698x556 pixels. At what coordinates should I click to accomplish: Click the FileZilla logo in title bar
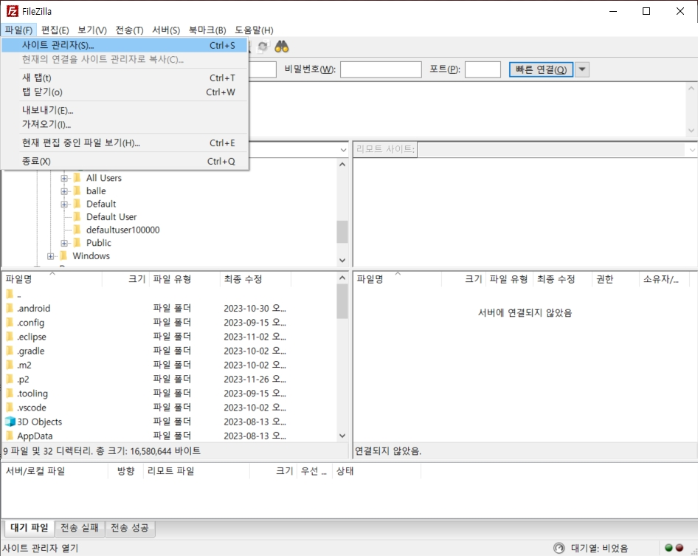click(12, 11)
